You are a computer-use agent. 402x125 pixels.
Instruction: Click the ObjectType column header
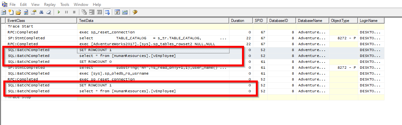click(344, 20)
